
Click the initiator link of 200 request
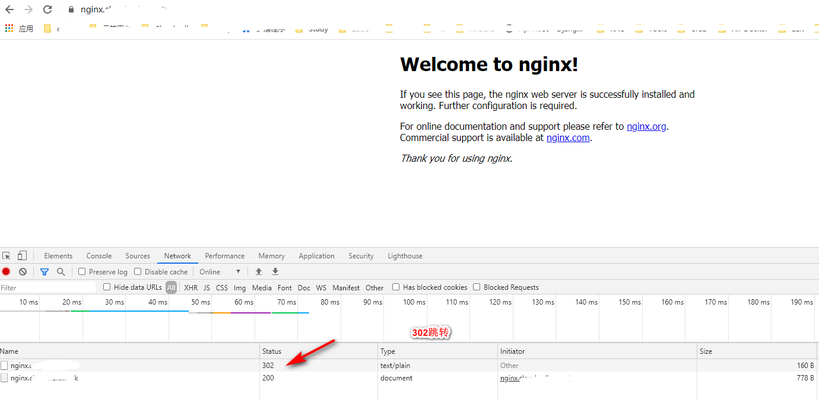coord(535,378)
